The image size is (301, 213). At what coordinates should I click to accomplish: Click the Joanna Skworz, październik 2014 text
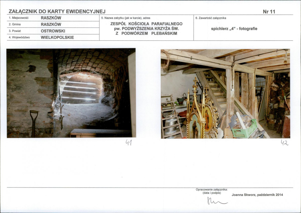pos(257,195)
